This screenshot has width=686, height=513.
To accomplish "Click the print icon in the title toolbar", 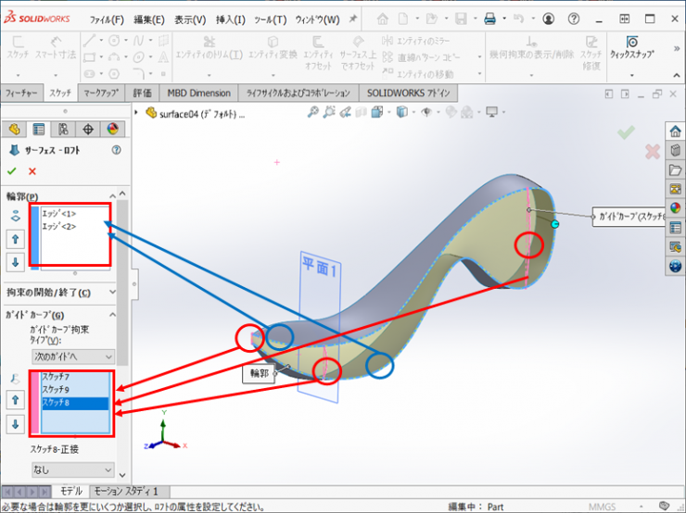I will (489, 19).
